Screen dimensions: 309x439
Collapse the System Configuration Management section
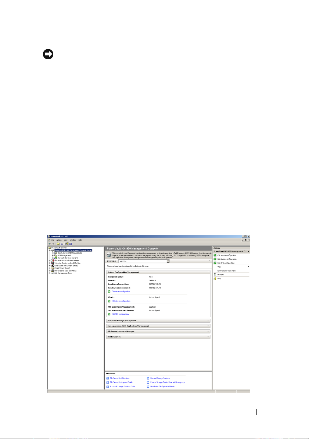click(208, 272)
